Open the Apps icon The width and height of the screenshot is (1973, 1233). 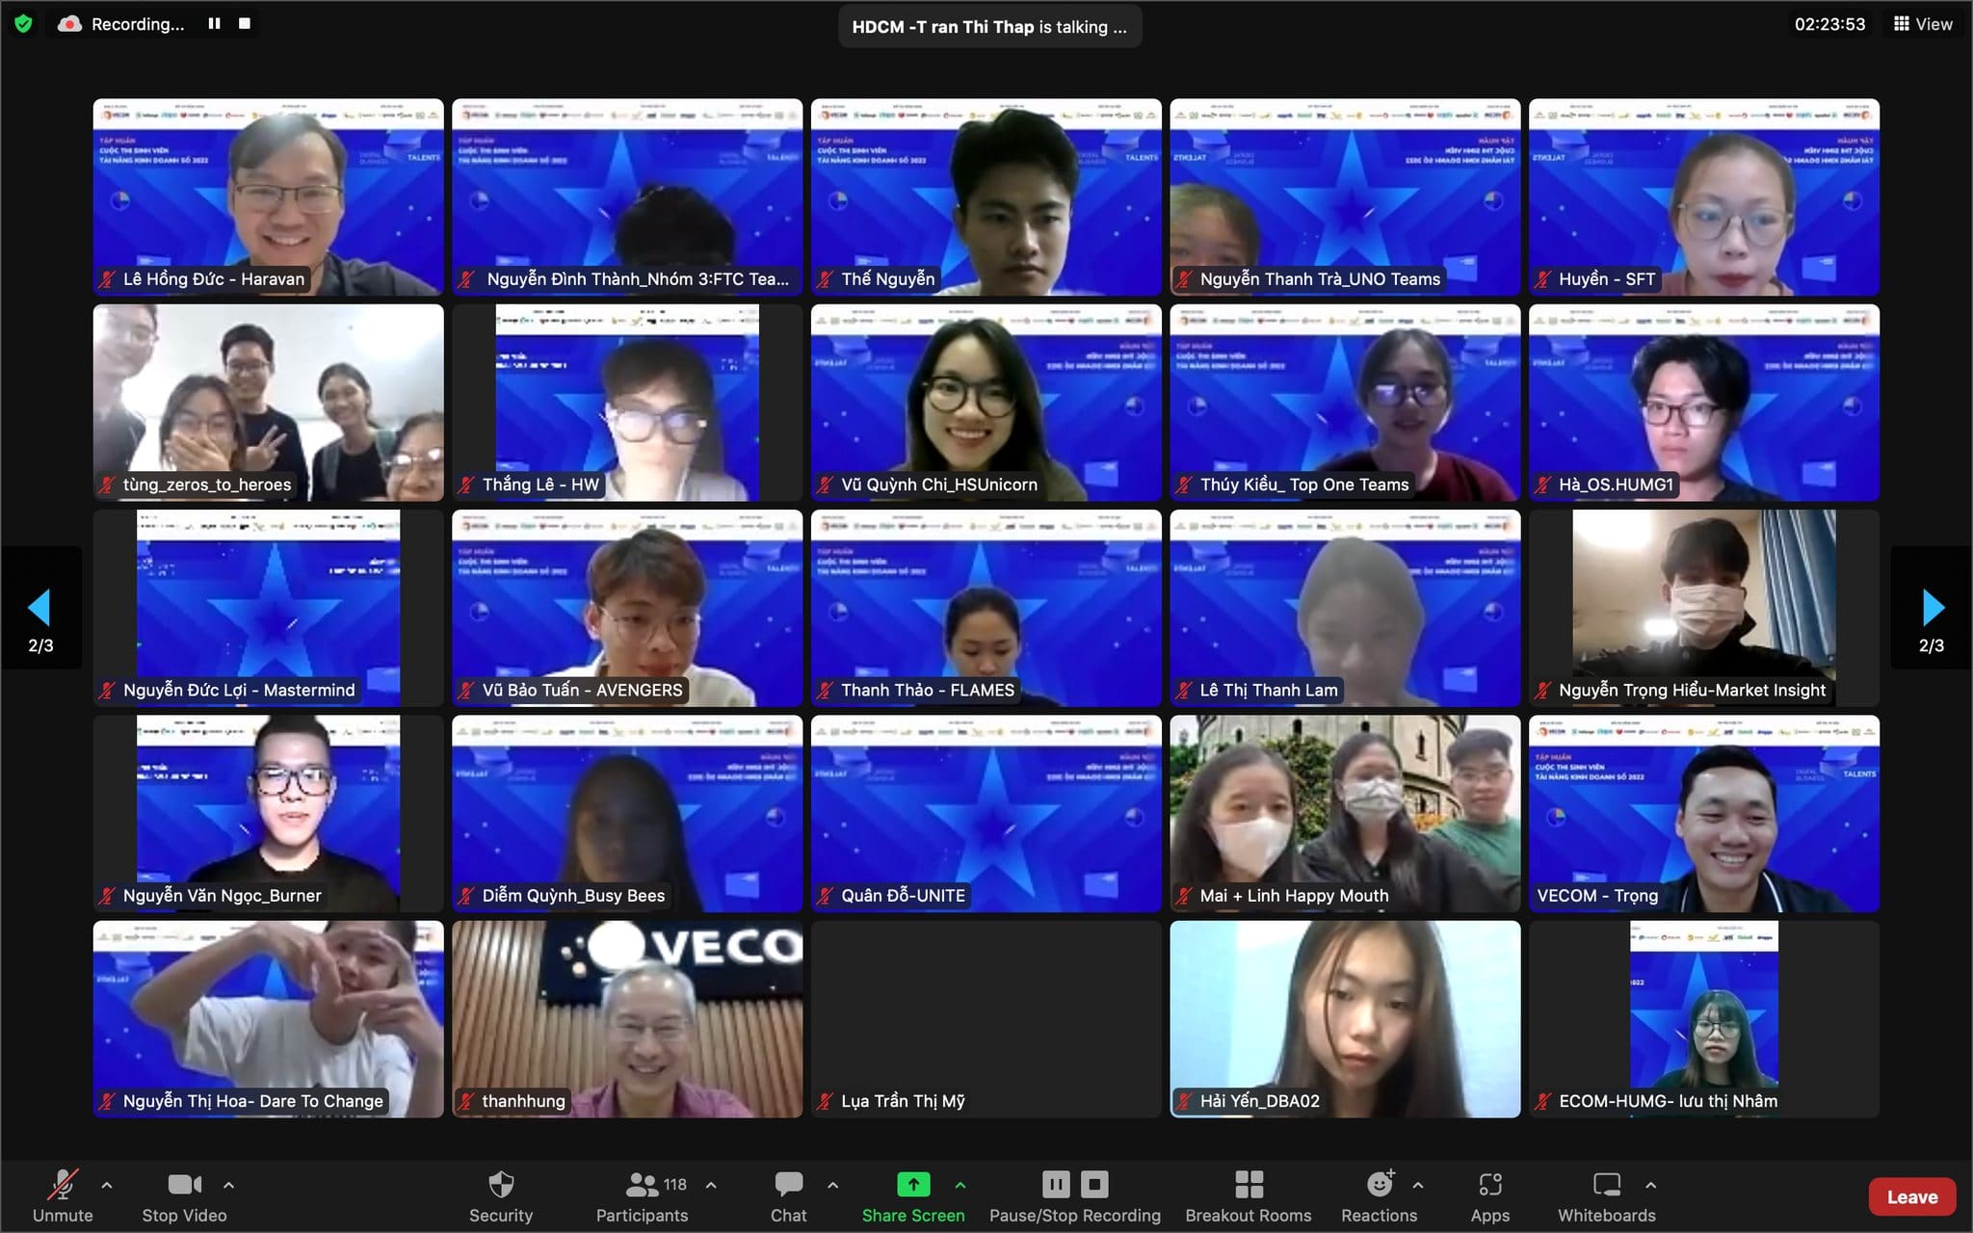pos(1489,1185)
